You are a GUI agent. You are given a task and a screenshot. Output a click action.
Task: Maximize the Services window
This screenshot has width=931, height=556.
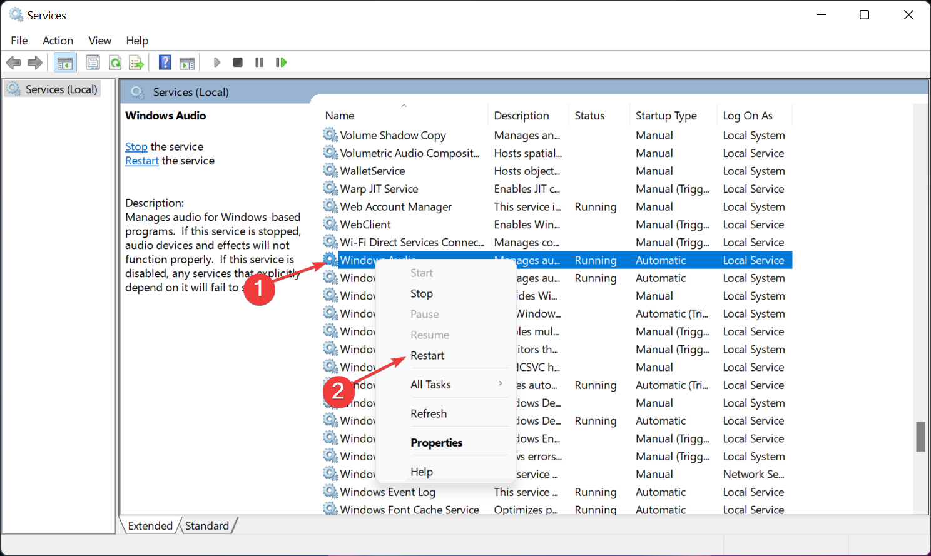864,15
